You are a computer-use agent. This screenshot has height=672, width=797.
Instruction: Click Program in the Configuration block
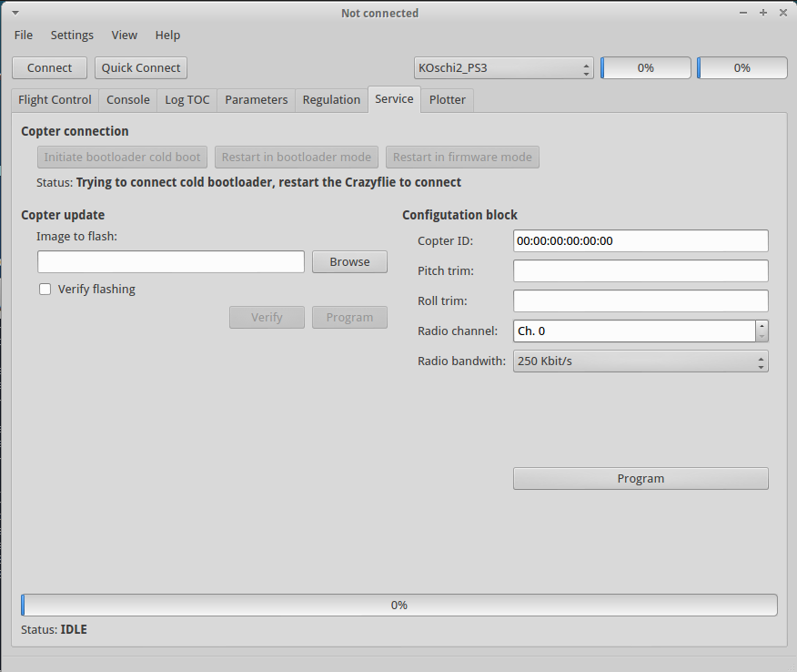(641, 479)
